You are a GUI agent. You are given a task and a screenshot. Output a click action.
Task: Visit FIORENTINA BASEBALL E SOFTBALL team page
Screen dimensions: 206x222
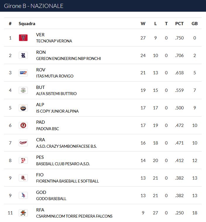[x=67, y=181]
